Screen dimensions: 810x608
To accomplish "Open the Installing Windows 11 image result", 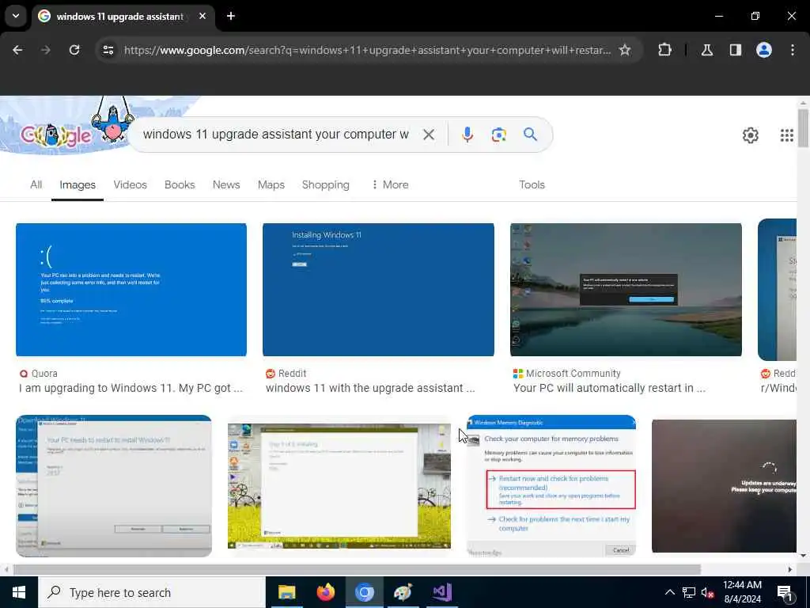I will 378,290.
